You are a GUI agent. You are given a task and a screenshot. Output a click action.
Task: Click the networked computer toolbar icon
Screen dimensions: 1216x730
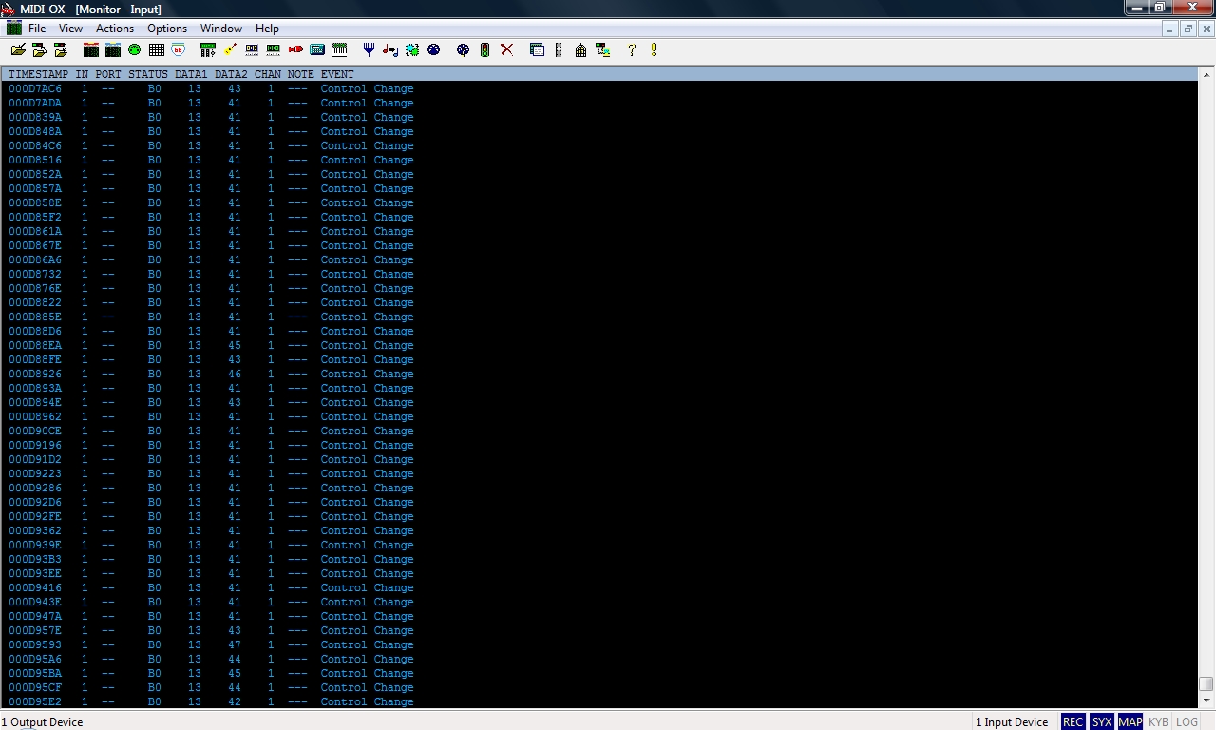coord(602,49)
